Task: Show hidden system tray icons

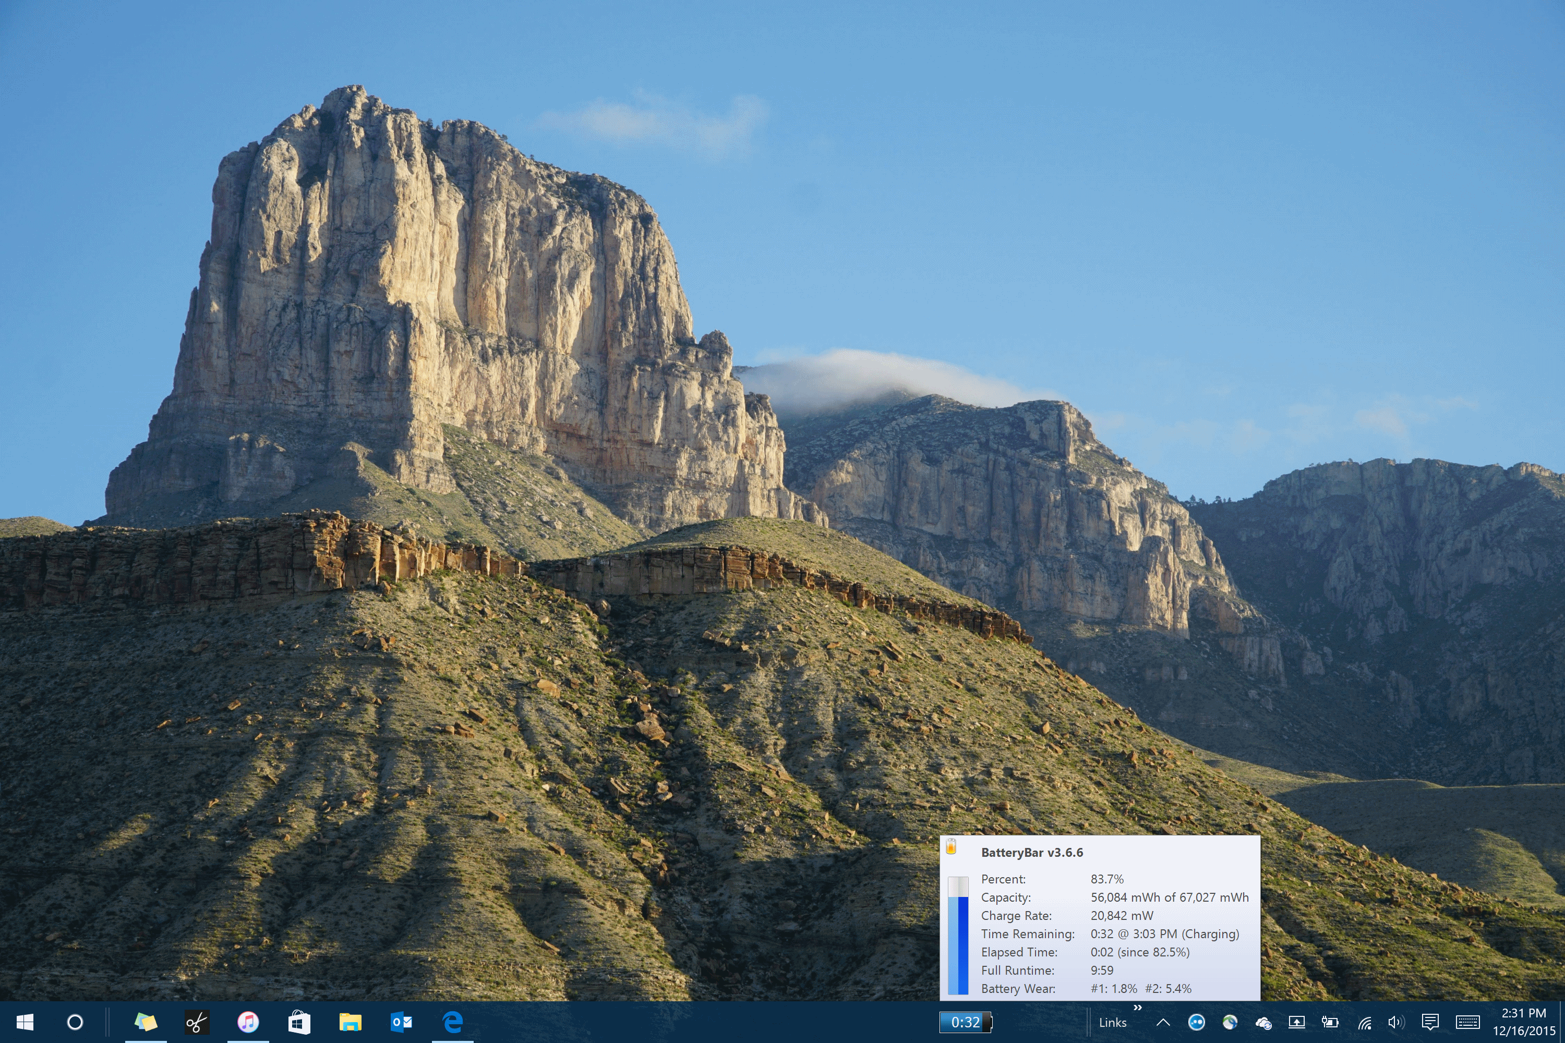Action: point(1163,1022)
